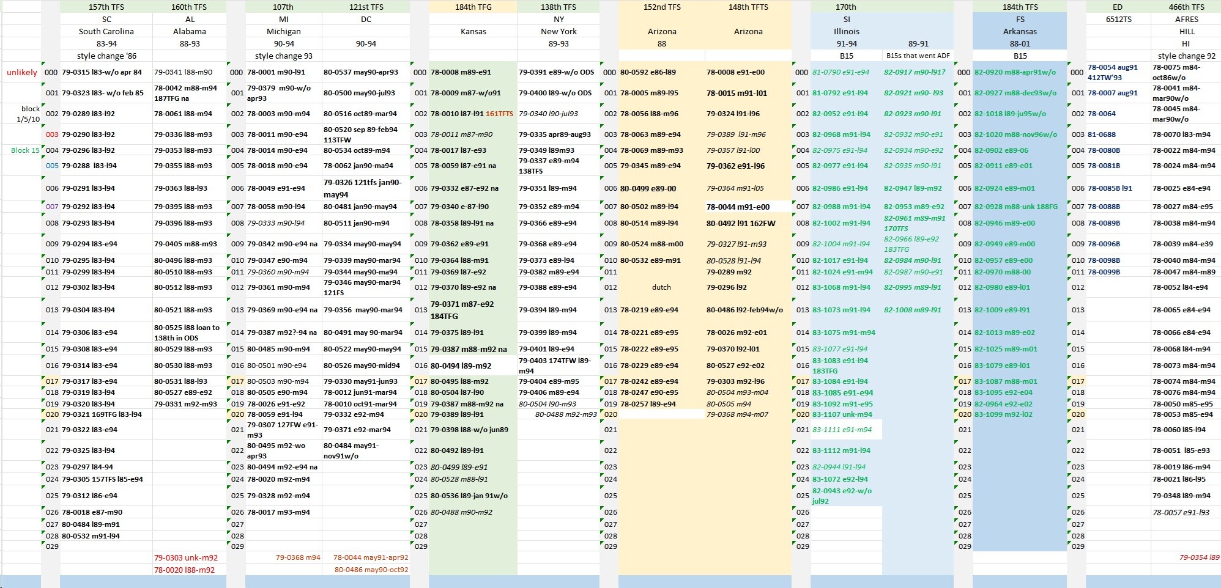Click the 'B15s that went ADF' cell
Viewport: 1221px width, 588px height.
point(918,56)
